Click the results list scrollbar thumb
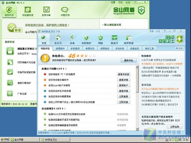 137,80
